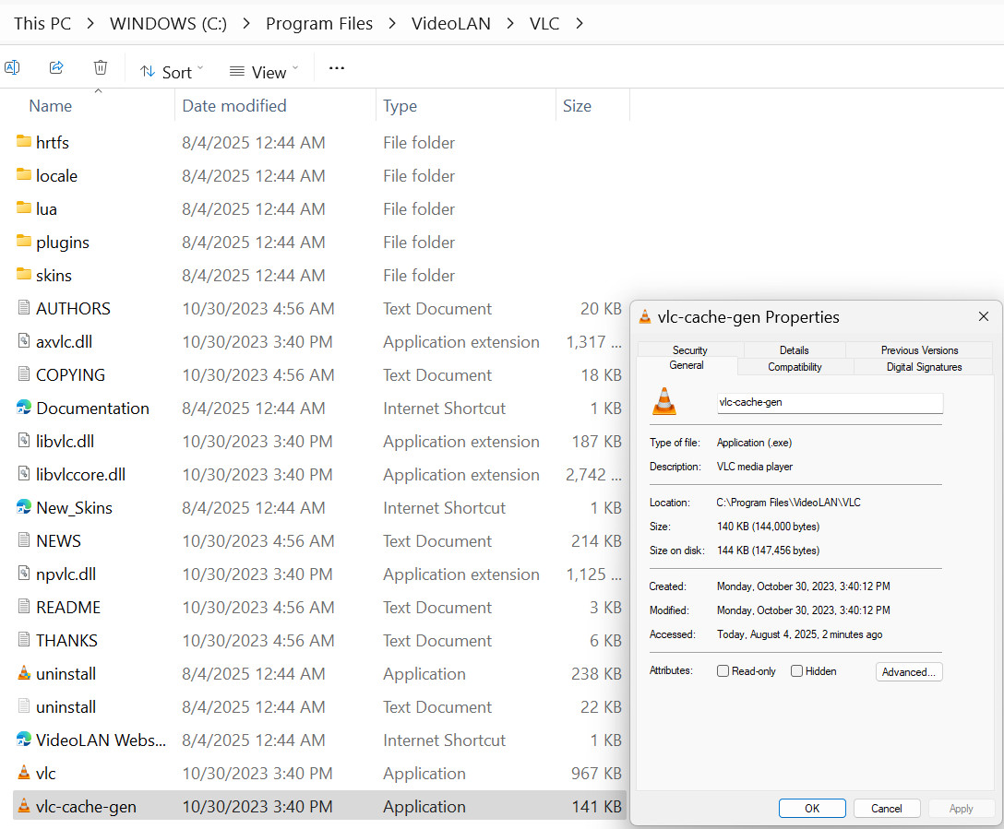The height and width of the screenshot is (829, 1004).
Task: Click large VLC cone icon in Properties dialog
Action: point(664,402)
